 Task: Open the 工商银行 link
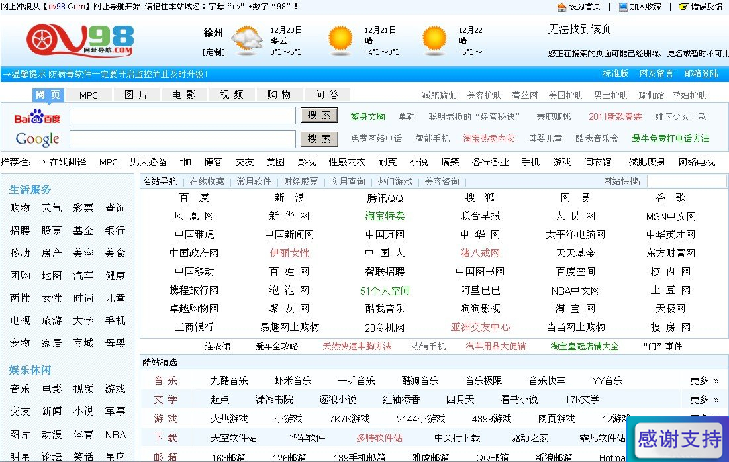[195, 327]
